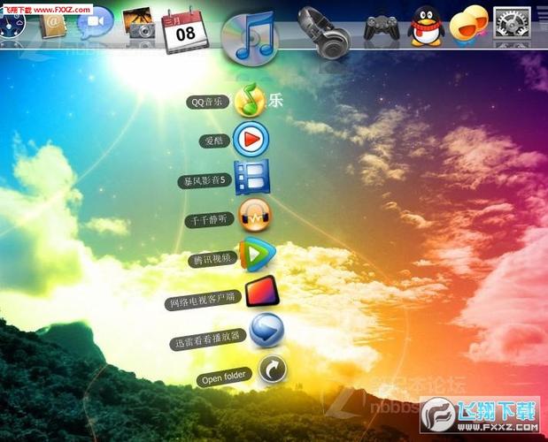Launch the QQ音乐 green note icon
The width and height of the screenshot is (548, 442).
250,100
